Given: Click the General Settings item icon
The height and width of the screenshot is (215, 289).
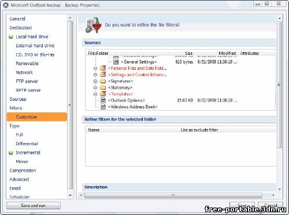Looking at the screenshot, I should coord(116,62).
